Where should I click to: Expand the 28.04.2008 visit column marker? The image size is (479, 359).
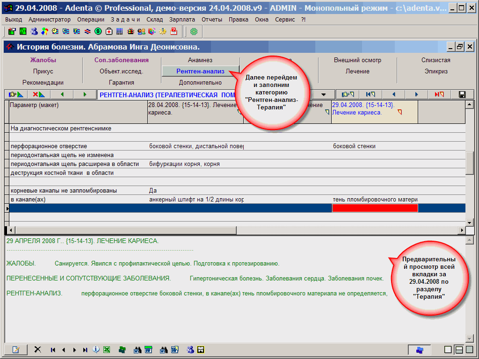pos(239,112)
